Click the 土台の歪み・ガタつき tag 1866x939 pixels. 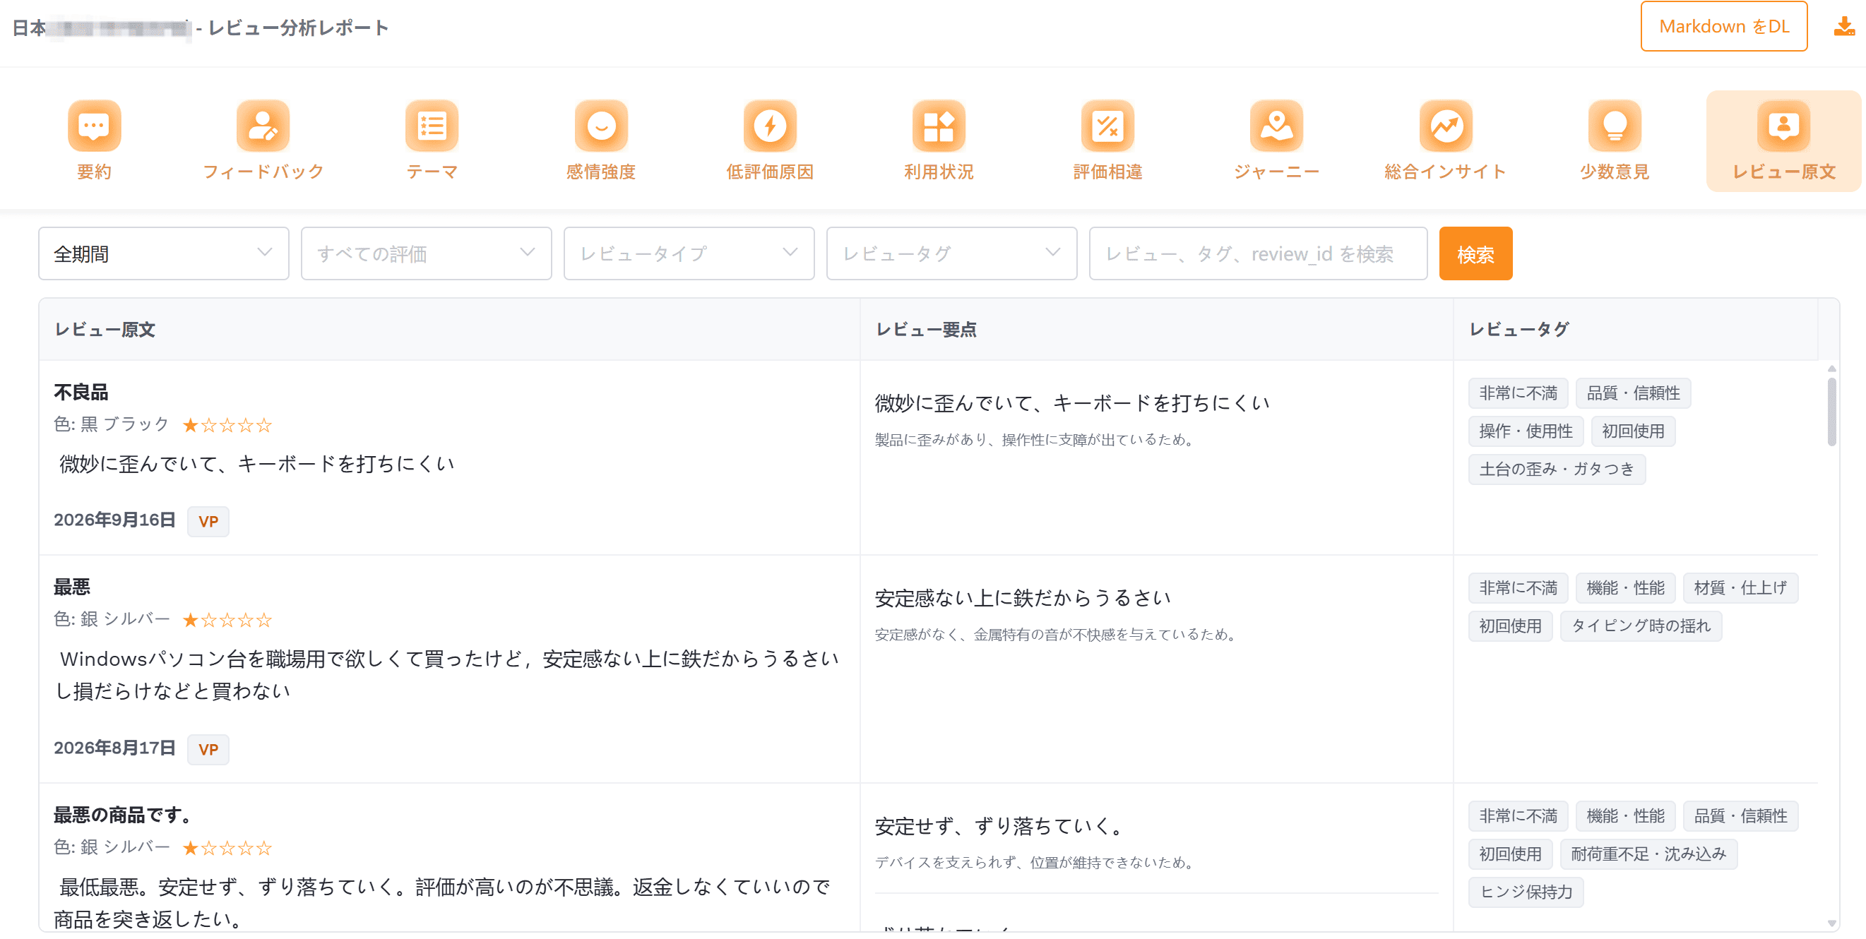click(1557, 469)
